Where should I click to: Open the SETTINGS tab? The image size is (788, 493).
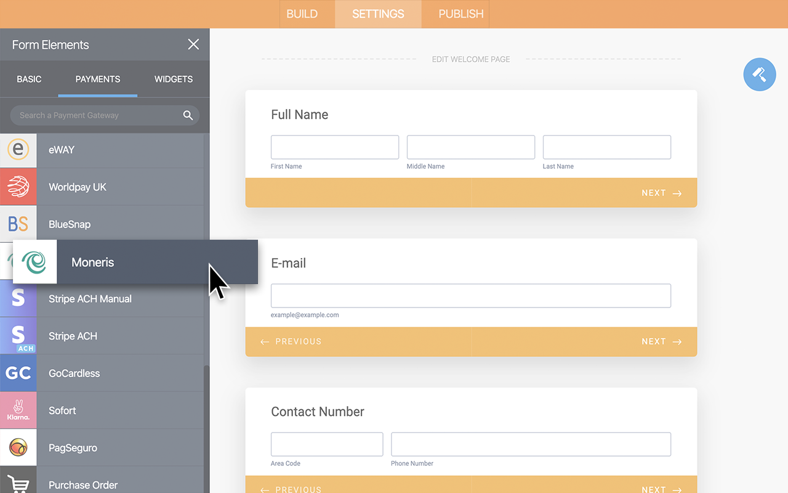point(378,14)
